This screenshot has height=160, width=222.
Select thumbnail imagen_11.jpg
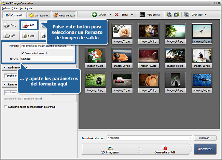tap(95, 82)
